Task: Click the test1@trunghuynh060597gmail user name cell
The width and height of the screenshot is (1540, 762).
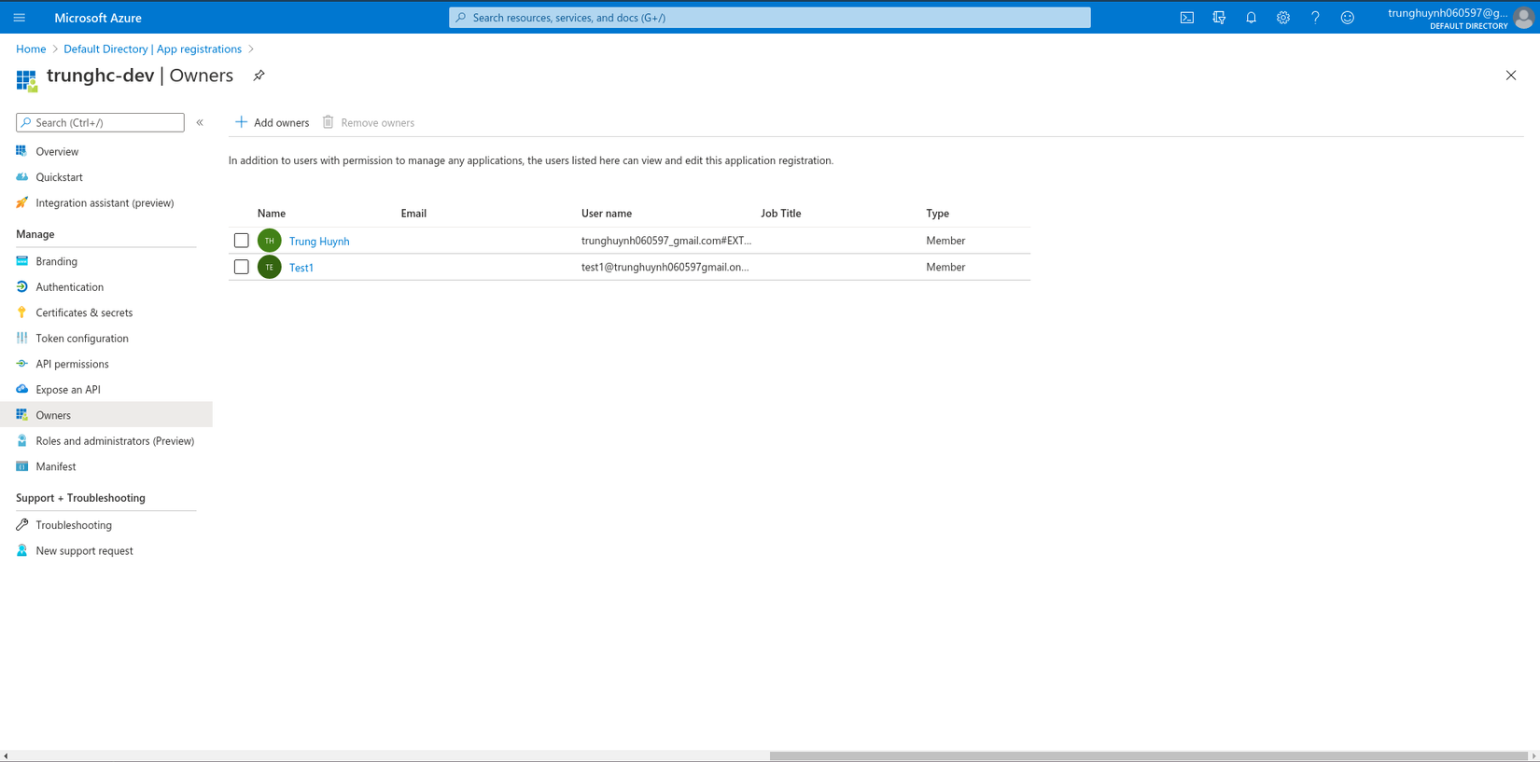Action: click(665, 267)
